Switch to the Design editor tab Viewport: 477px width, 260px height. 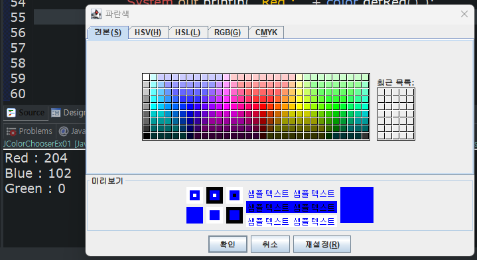point(68,113)
